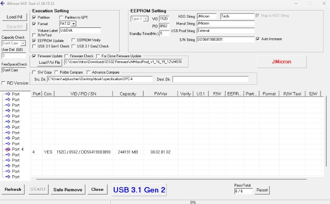This screenshot has width=330, height=204.
Task: Click the Load F/W File button
Action: [49, 63]
